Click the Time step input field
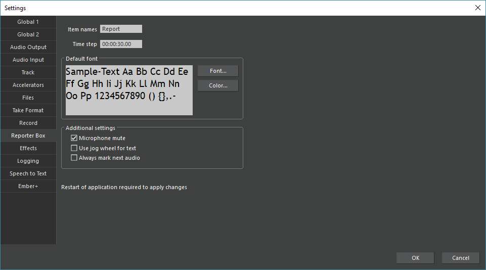Viewport: 486px width, 270px height. click(121, 44)
